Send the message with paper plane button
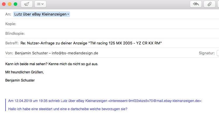 click(27, 4)
